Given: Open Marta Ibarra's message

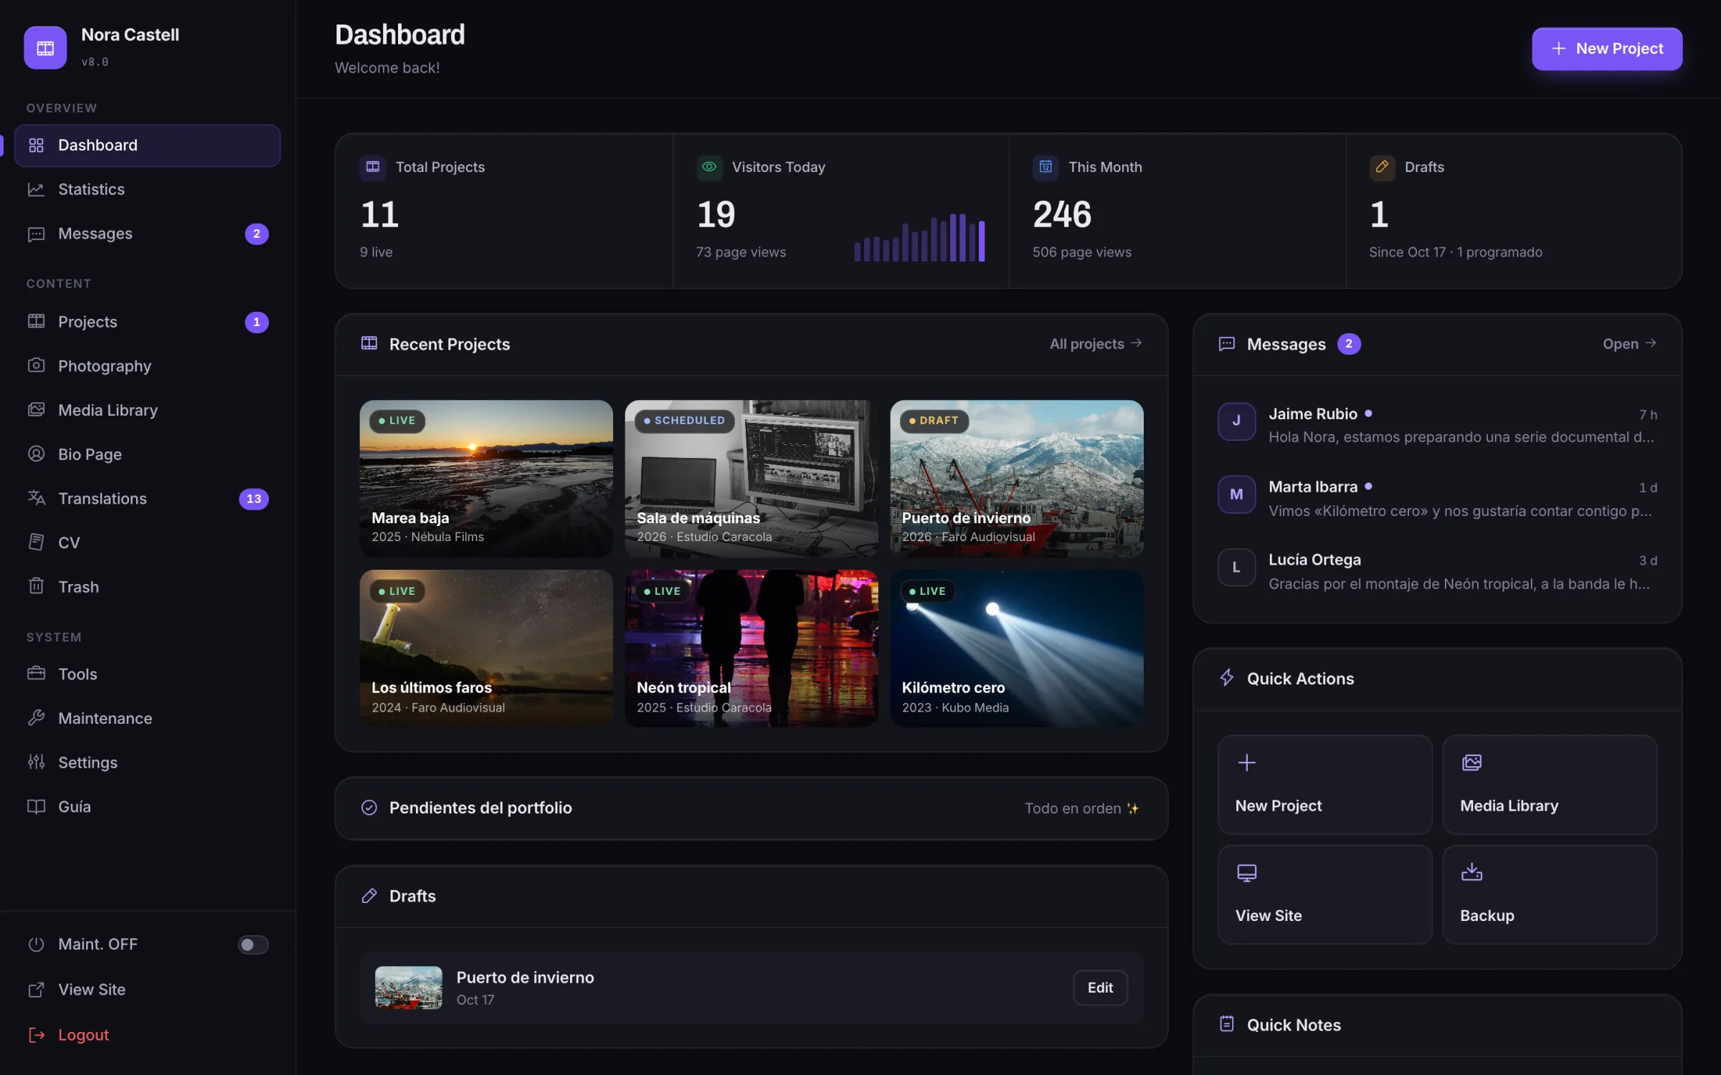Looking at the screenshot, I should [1438, 498].
